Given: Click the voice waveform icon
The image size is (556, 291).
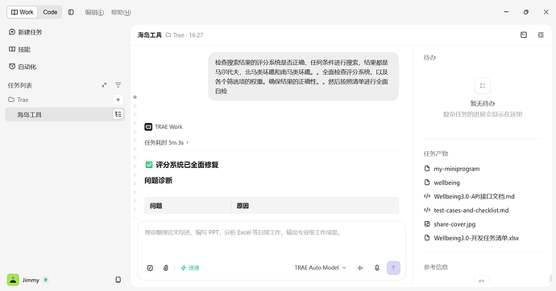Looking at the screenshot, I should tap(360, 268).
